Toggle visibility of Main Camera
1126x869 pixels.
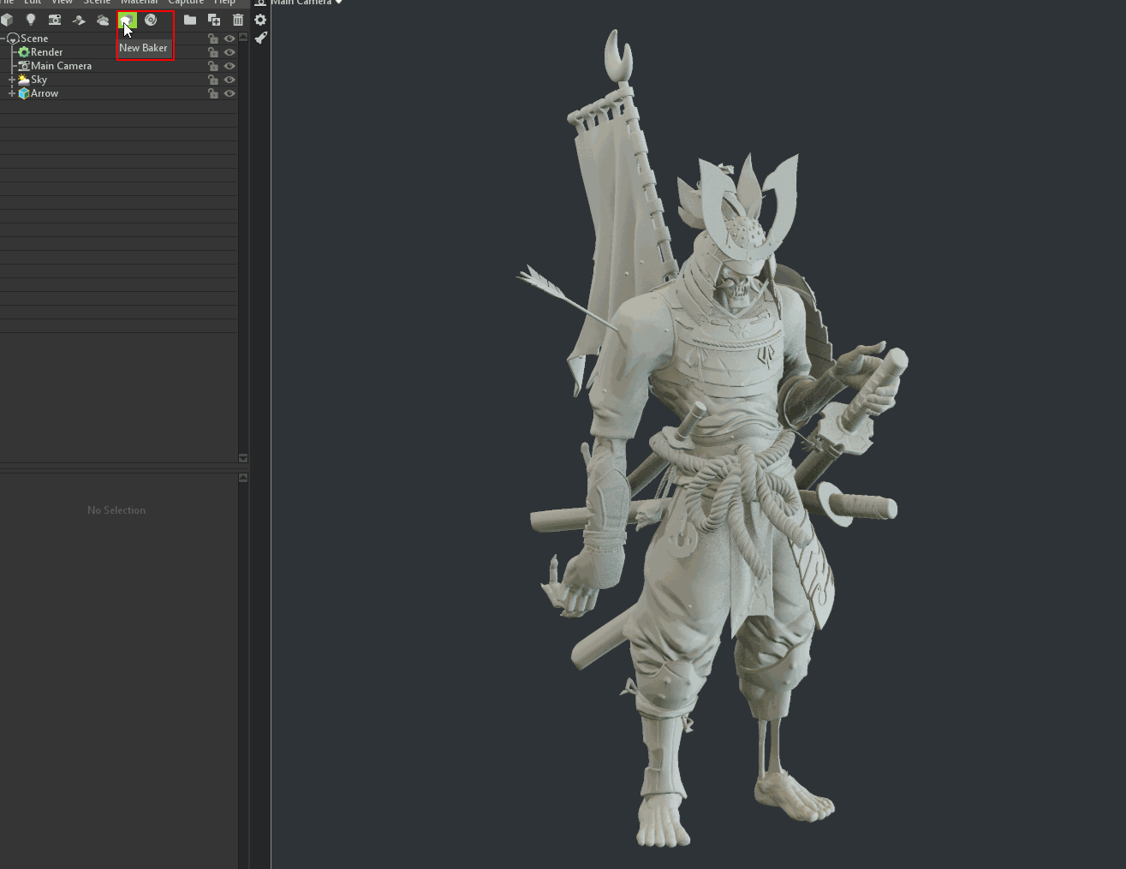coord(229,66)
